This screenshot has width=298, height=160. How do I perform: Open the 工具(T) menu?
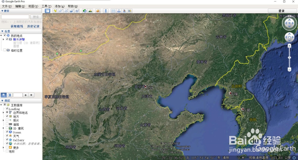(46, 6)
